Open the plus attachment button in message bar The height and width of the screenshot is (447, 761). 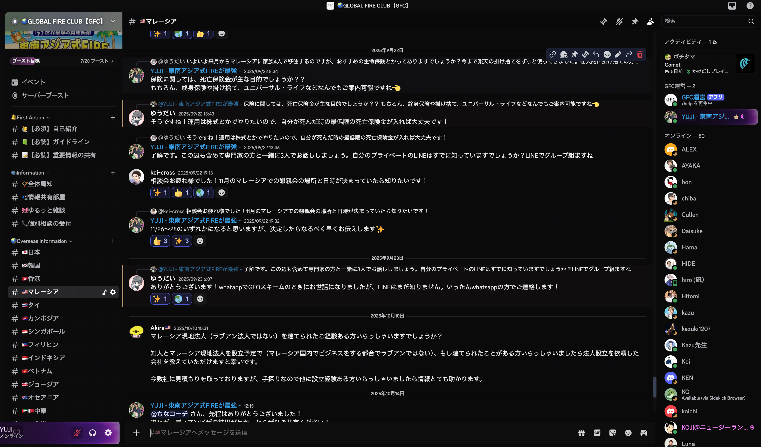pyautogui.click(x=136, y=433)
